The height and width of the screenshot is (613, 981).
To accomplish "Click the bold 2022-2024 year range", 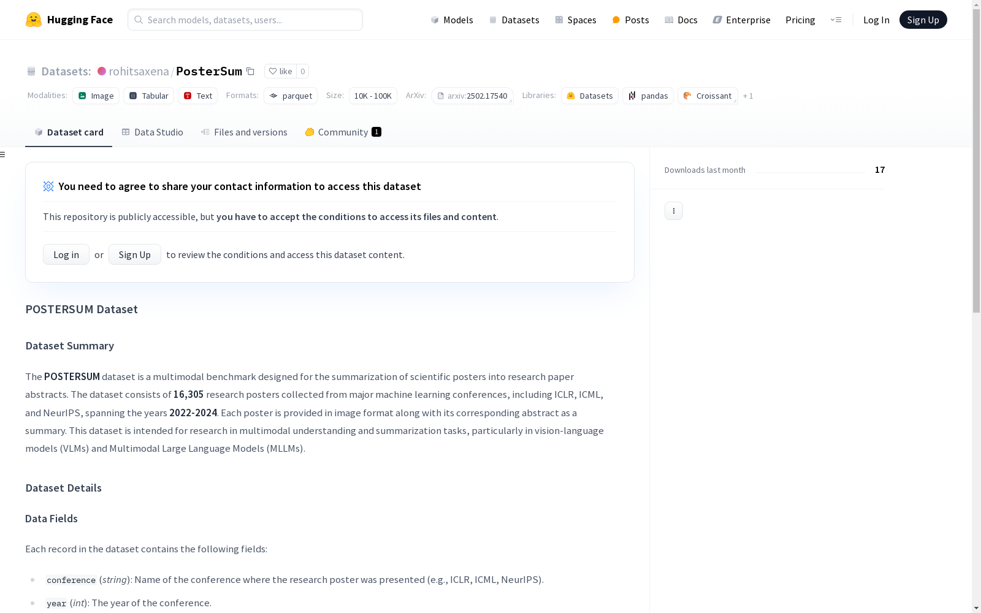I will (x=193, y=413).
